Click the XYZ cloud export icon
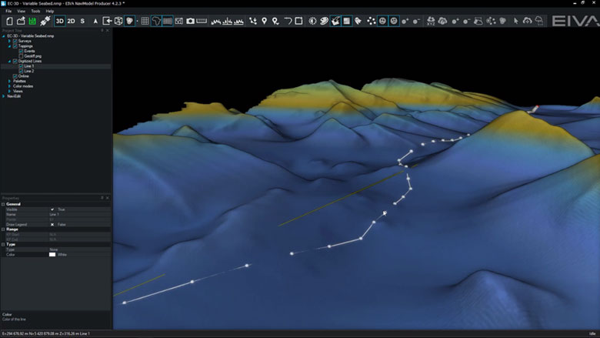Image resolution: width=600 pixels, height=338 pixels. pyautogui.click(x=431, y=21)
